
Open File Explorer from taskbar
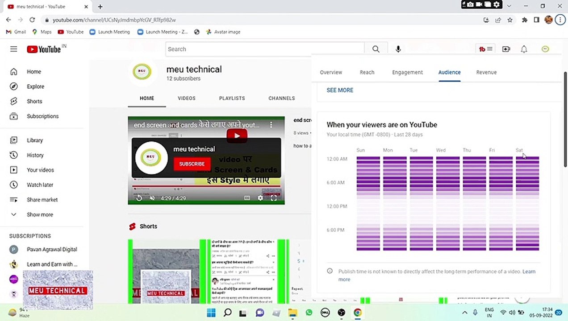coord(292,313)
